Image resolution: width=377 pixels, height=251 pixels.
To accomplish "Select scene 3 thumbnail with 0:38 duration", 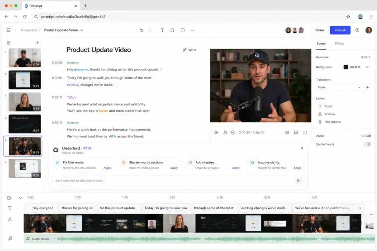I will (x=25, y=102).
